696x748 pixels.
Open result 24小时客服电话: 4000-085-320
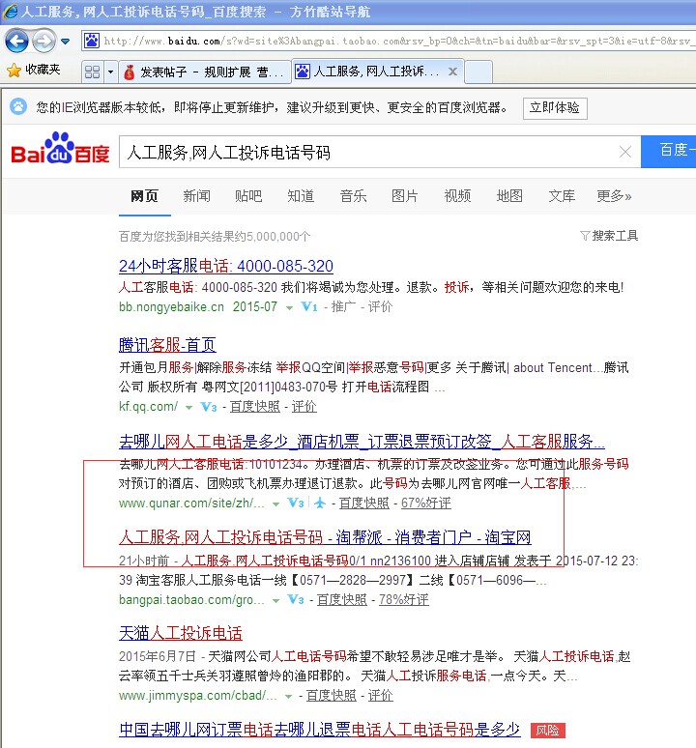226,266
